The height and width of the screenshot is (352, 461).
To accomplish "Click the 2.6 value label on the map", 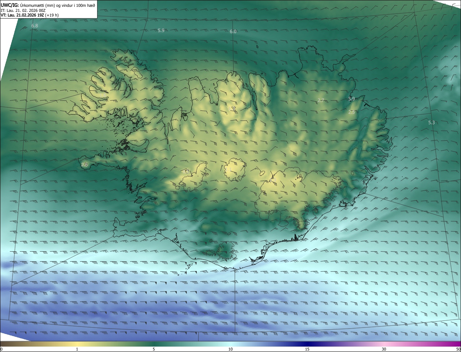I will (84, 164).
